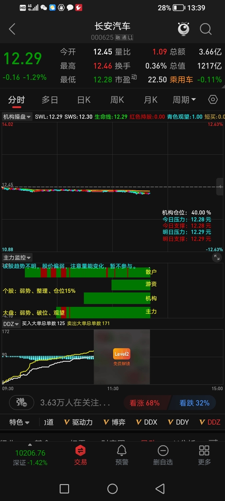Image resolution: width=225 pixels, height=501 pixels.
Task: Tap 卖出大单总单数 171 text
Action: pyautogui.click(x=88, y=323)
